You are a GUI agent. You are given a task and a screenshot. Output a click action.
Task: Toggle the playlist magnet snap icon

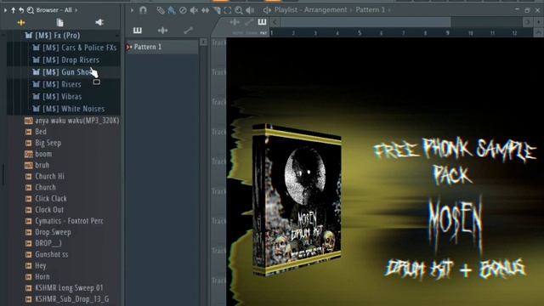coord(143,10)
